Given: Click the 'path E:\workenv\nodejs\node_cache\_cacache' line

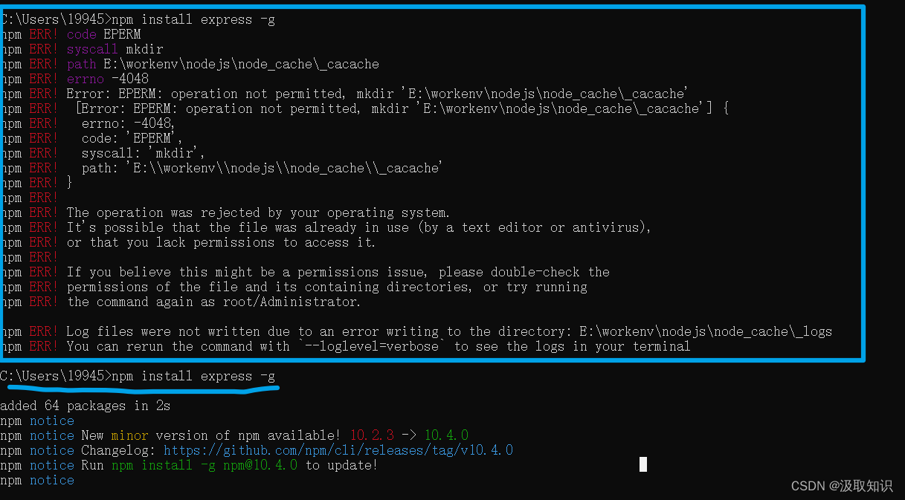Looking at the screenshot, I should (223, 64).
